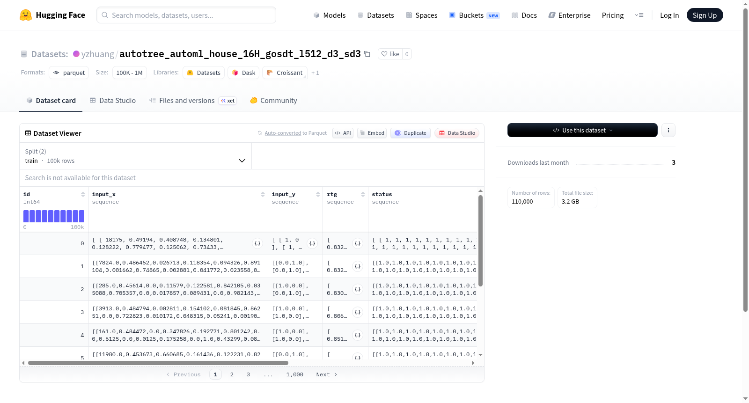Viewport: 749px width, 403px height.
Task: Click the id distribution histogram
Action: 54,216
